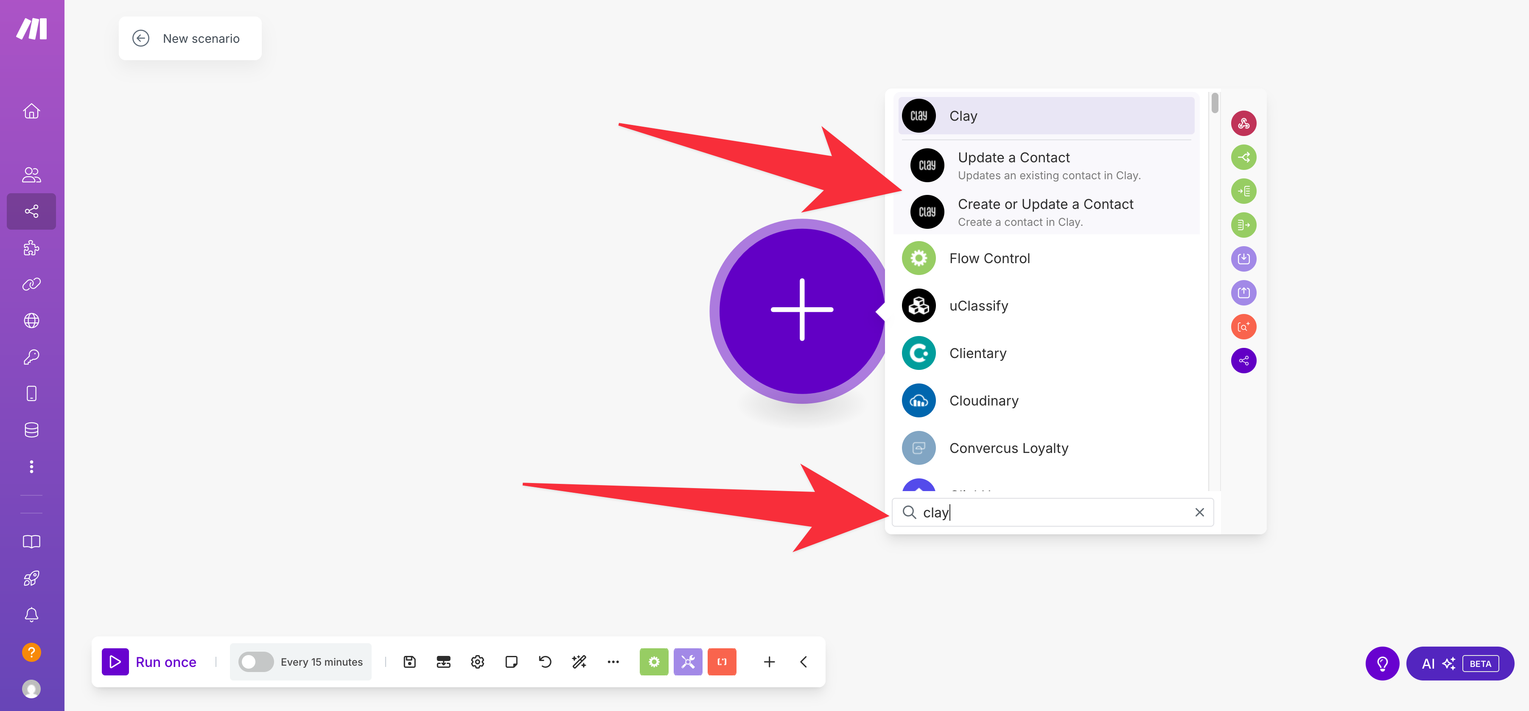This screenshot has width=1529, height=711.
Task: Select uClassify from the app list
Action: (1047, 306)
